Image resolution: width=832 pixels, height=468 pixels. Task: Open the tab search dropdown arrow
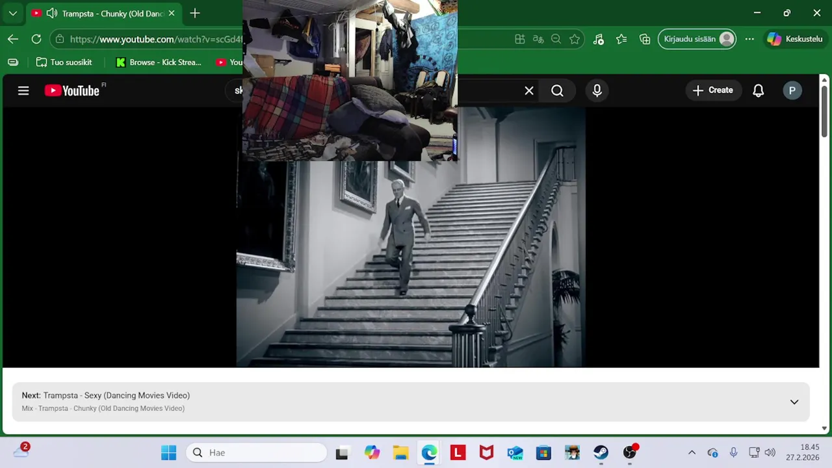pos(12,13)
